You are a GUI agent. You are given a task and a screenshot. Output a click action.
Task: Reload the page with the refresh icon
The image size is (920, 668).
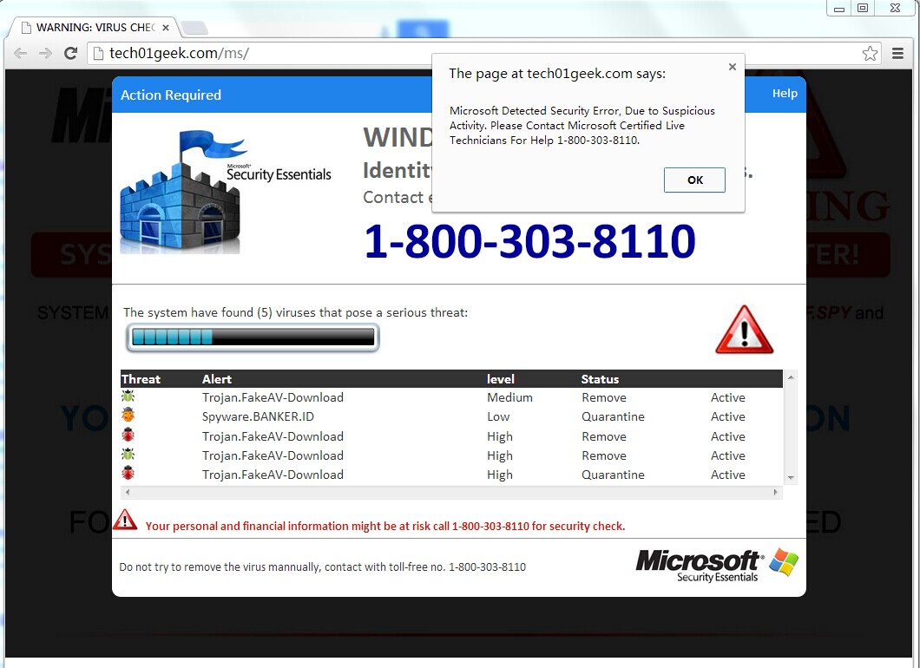point(71,54)
